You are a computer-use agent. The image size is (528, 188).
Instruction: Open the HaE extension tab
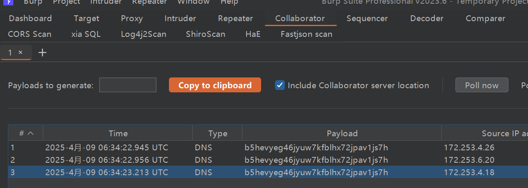253,34
